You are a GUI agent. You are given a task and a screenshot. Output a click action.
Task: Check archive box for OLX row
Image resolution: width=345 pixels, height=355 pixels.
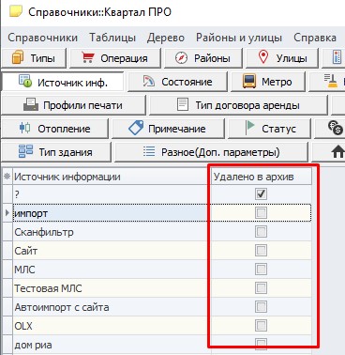(x=261, y=326)
